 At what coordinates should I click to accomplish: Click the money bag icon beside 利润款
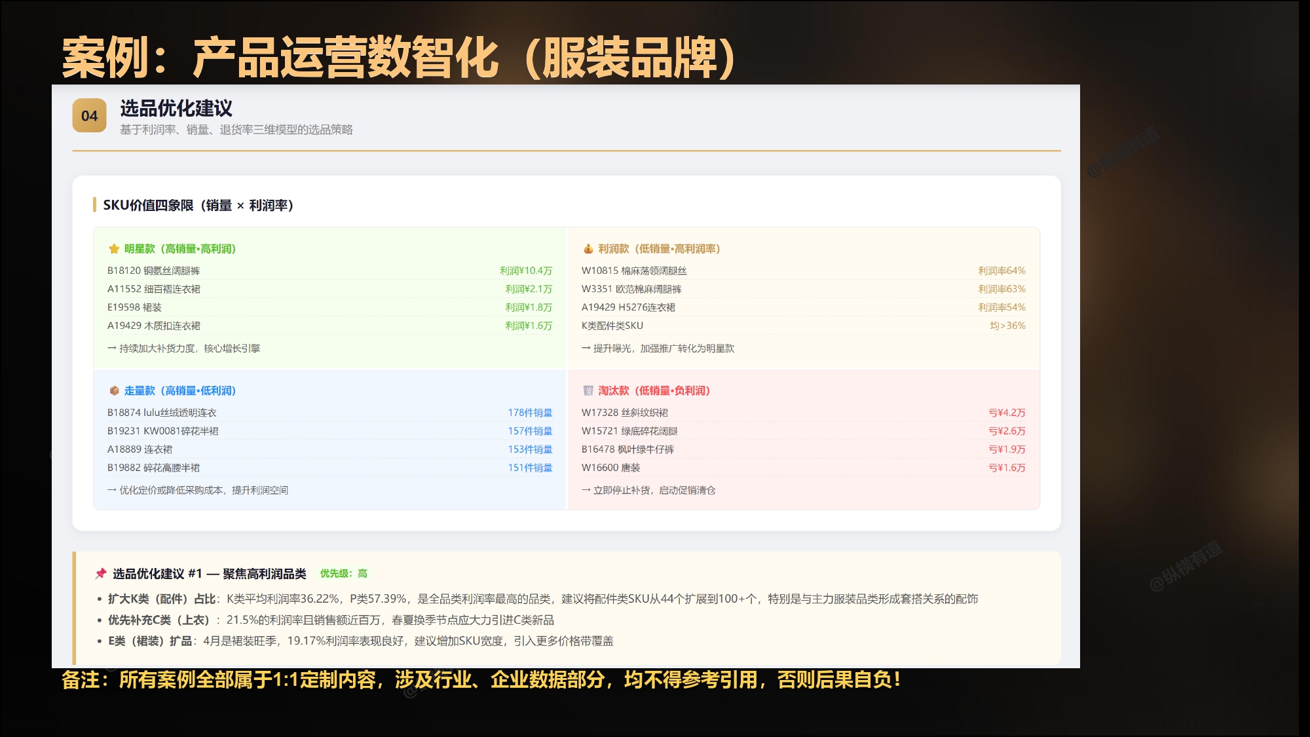pyautogui.click(x=588, y=249)
